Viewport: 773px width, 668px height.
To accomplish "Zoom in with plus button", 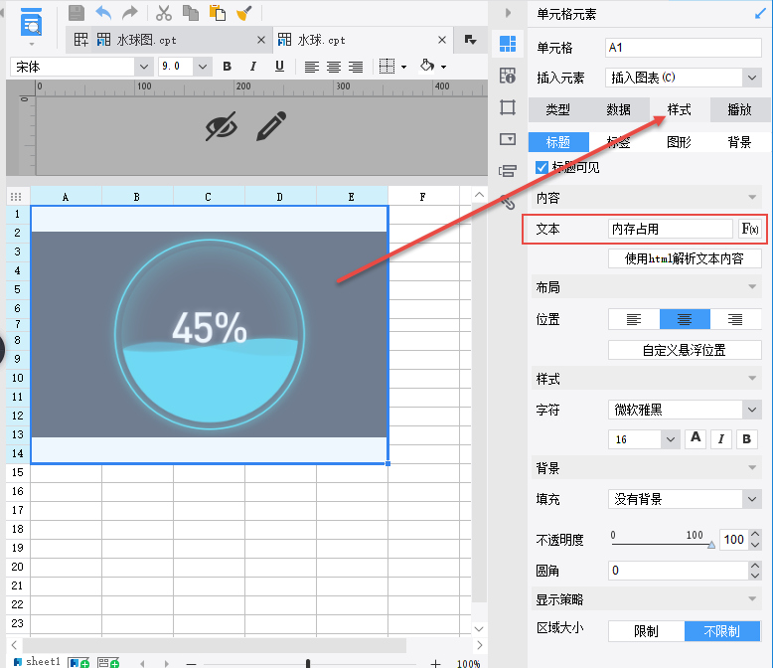I will click(x=435, y=664).
